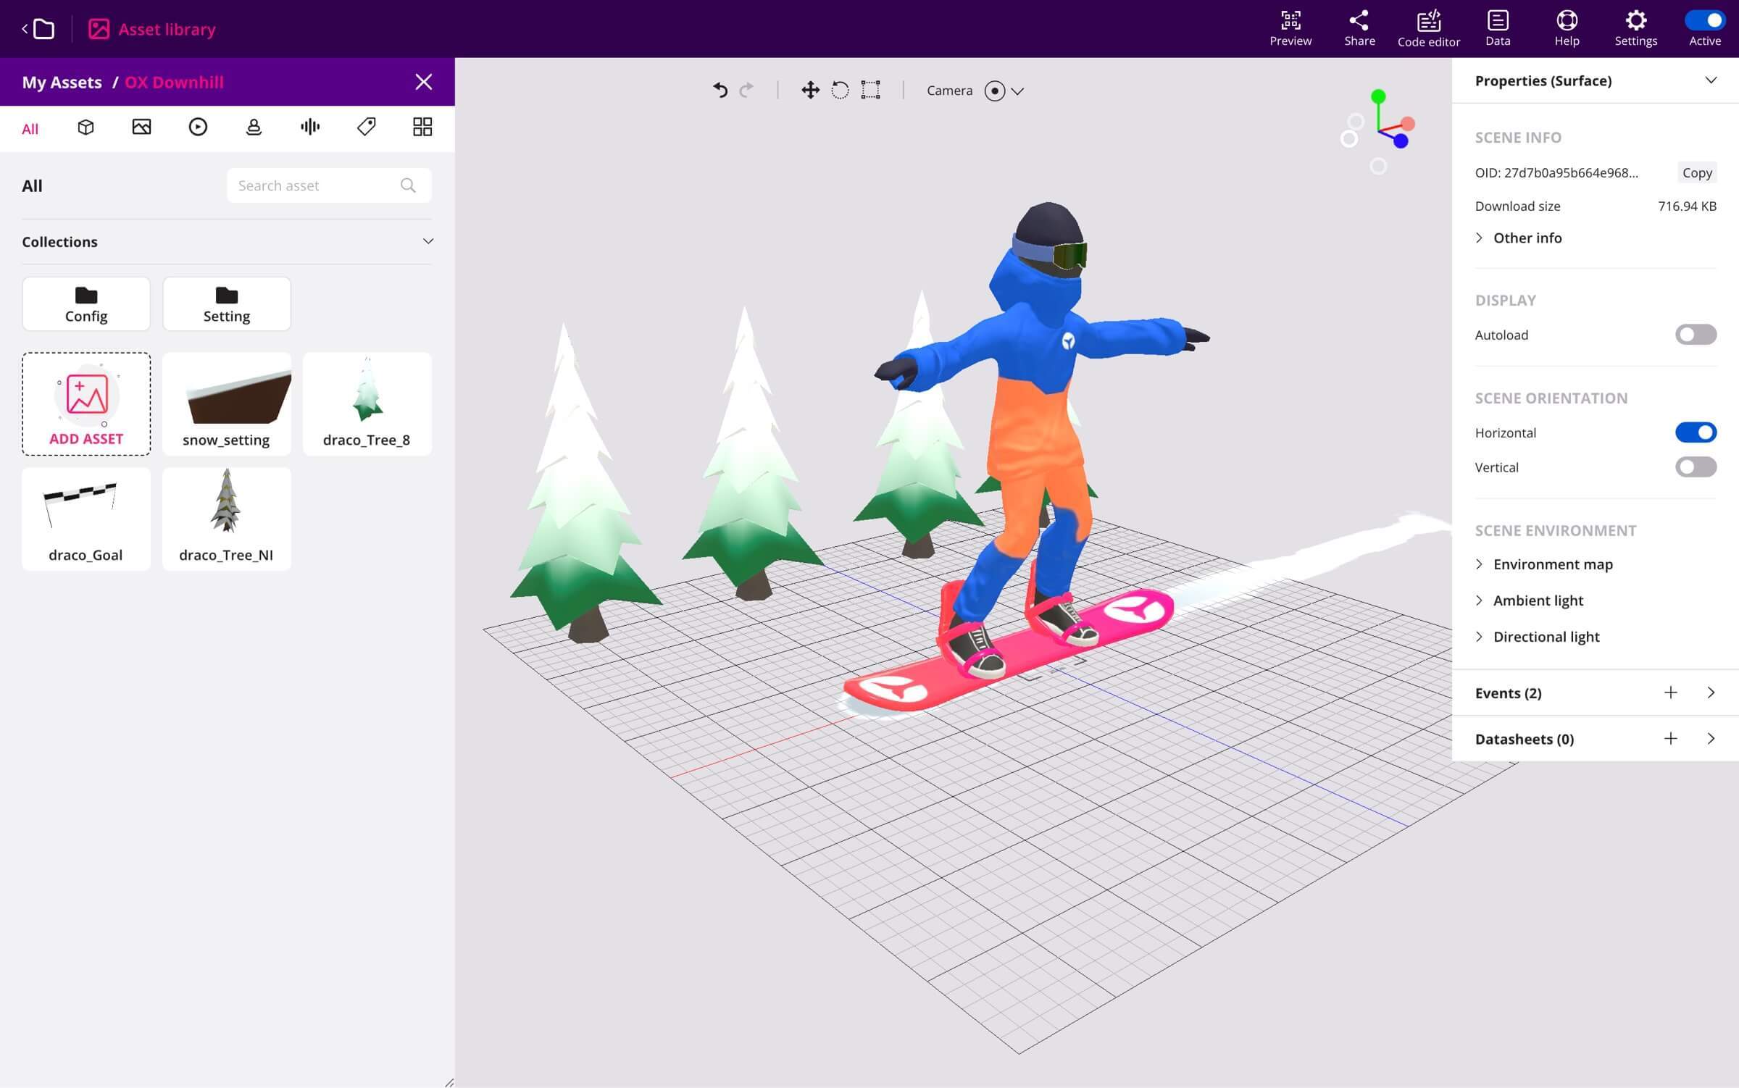Enable Vertical orientation

(x=1696, y=467)
